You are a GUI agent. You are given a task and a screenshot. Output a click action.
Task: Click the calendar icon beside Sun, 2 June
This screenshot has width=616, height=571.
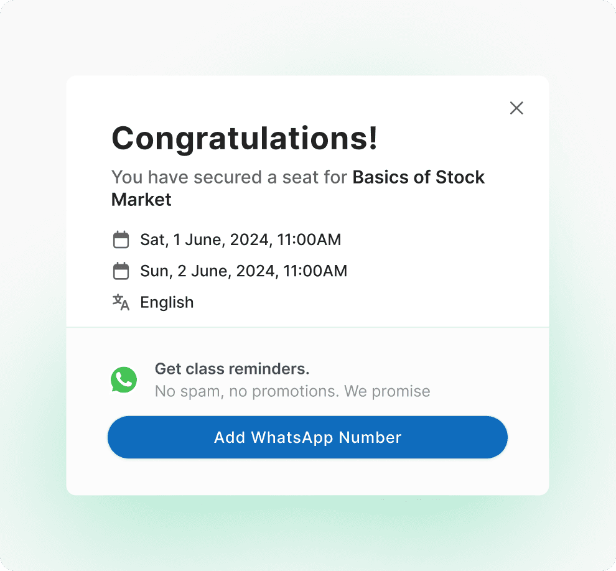click(x=121, y=271)
